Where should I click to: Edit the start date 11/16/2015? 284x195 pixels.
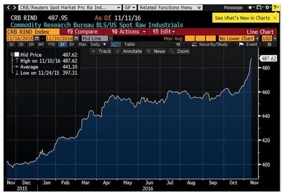[20, 38]
